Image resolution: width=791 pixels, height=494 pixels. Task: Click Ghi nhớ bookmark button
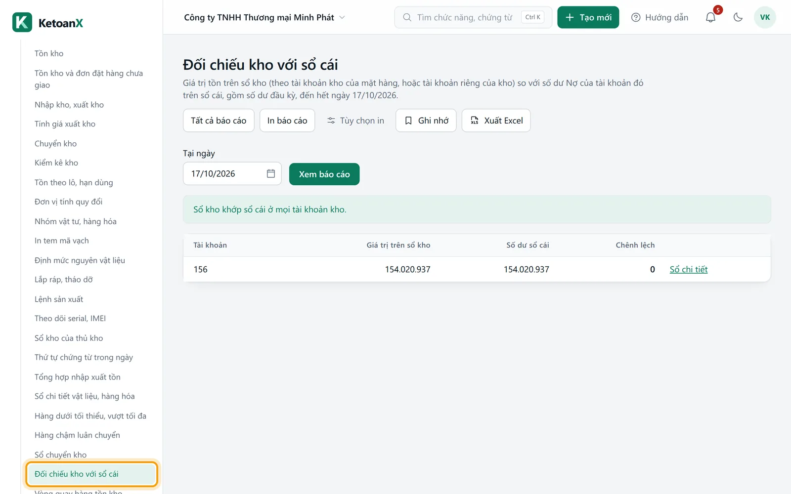(426, 121)
